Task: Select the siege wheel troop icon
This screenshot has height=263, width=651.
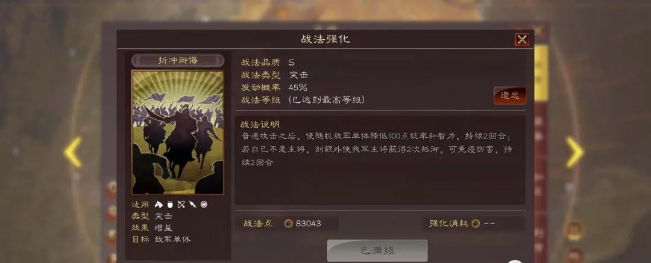Action: tap(204, 205)
